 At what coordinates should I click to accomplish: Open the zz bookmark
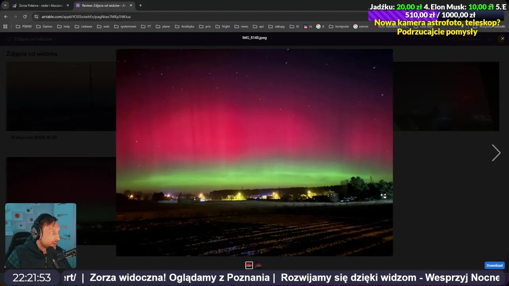click(308, 27)
